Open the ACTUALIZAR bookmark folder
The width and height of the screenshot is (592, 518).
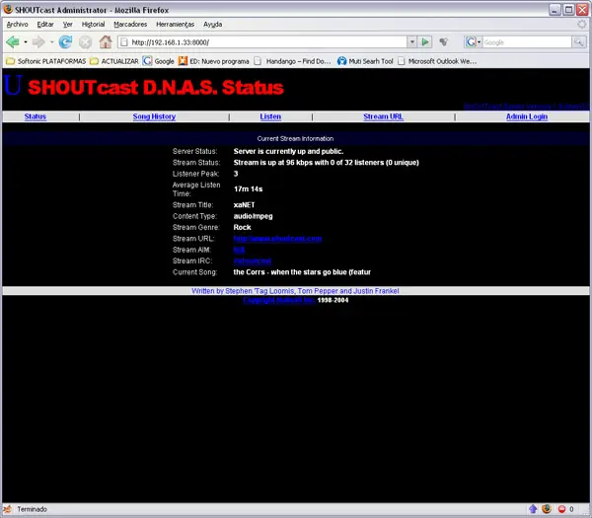coord(114,61)
